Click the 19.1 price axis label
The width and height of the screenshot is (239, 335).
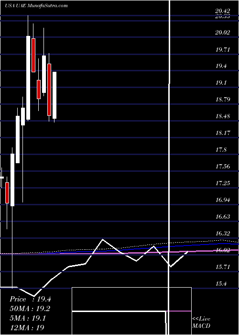click(221, 83)
